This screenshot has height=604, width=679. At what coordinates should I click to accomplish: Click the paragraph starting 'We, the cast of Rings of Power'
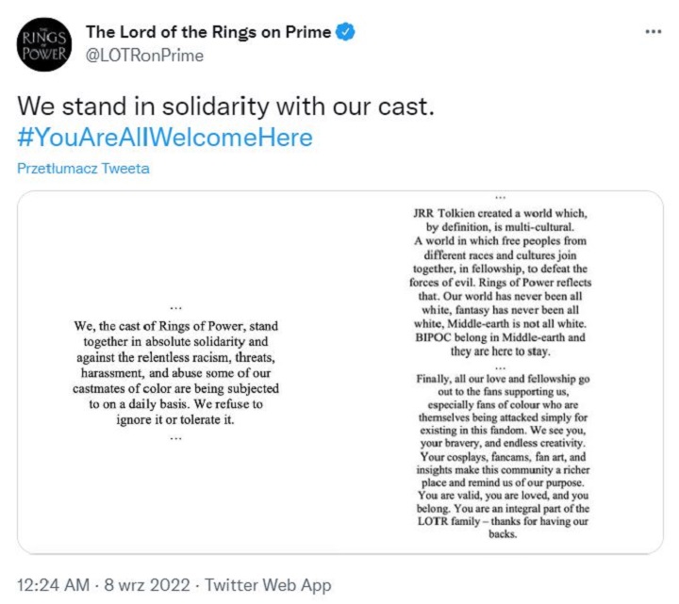point(177,356)
